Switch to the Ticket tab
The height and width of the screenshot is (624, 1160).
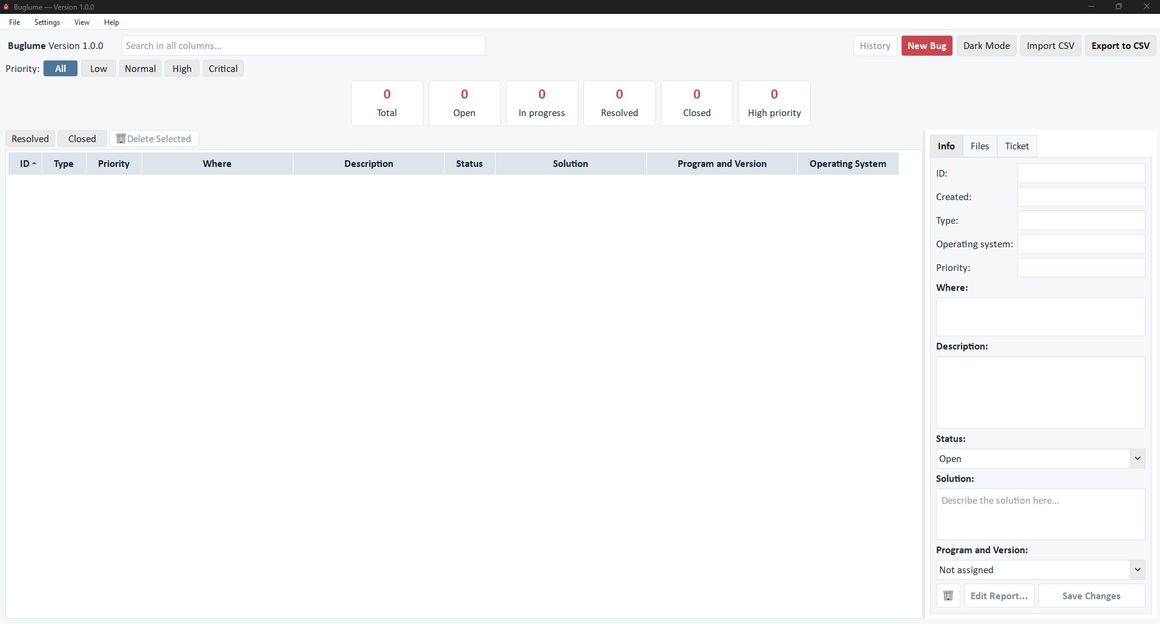click(x=1017, y=146)
